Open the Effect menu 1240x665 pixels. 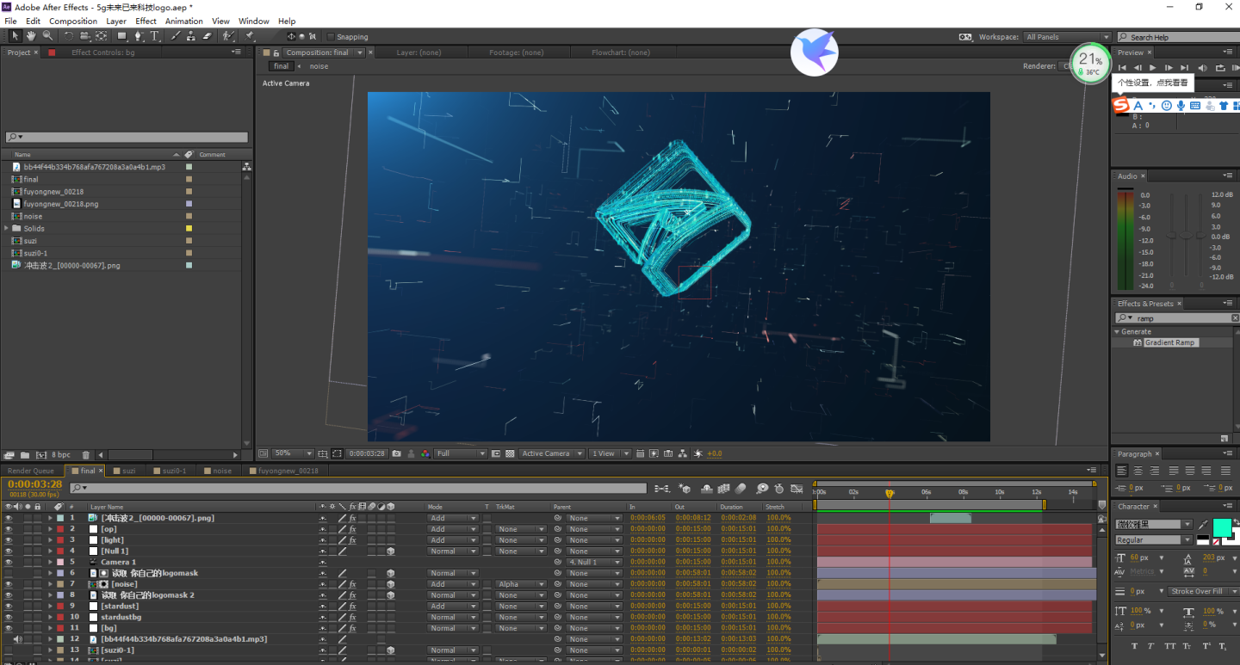pos(146,21)
